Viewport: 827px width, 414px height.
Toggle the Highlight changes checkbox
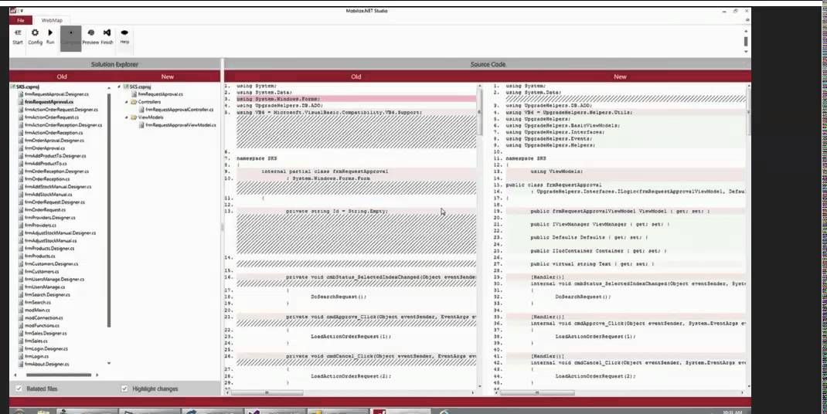(124, 389)
